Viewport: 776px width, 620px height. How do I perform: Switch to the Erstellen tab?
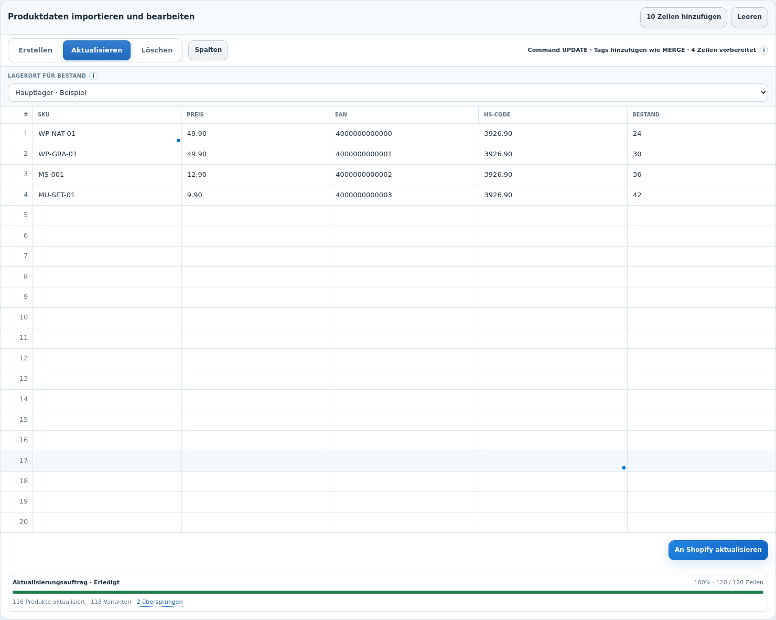[x=35, y=50]
